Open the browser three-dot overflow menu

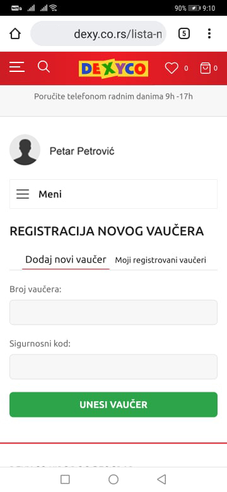coord(209,33)
